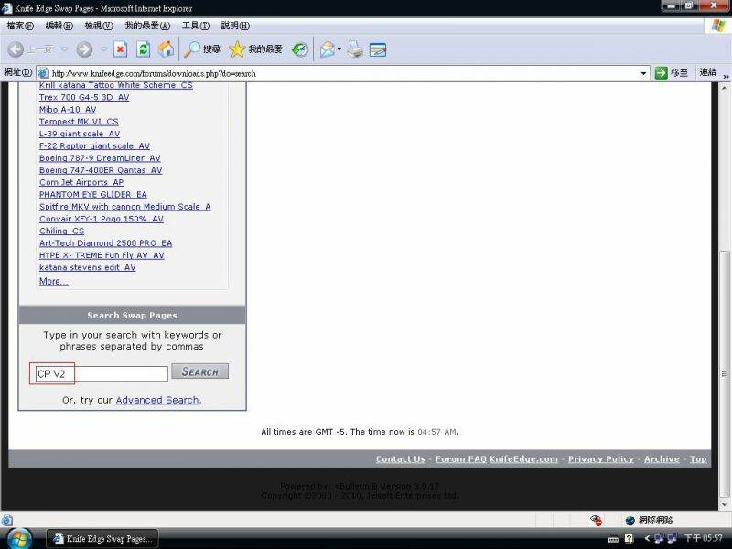This screenshot has width=732, height=549.
Task: Open the keyboard language bar icon
Action: pos(613,539)
